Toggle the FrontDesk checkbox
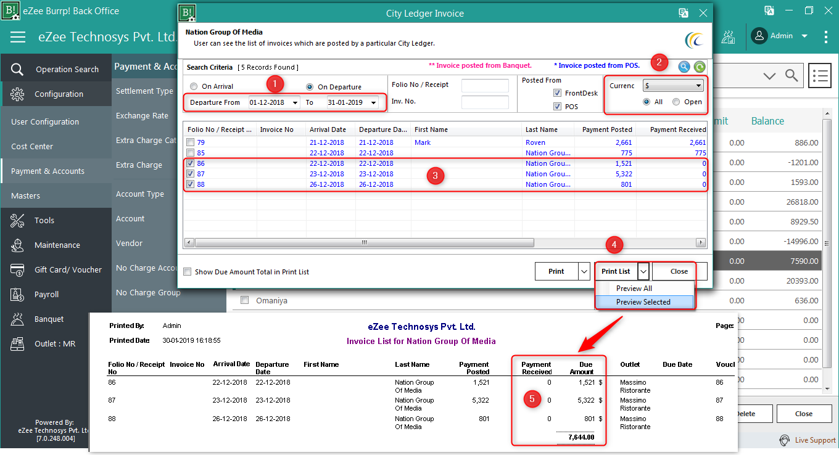This screenshot has width=839, height=455. [x=558, y=93]
